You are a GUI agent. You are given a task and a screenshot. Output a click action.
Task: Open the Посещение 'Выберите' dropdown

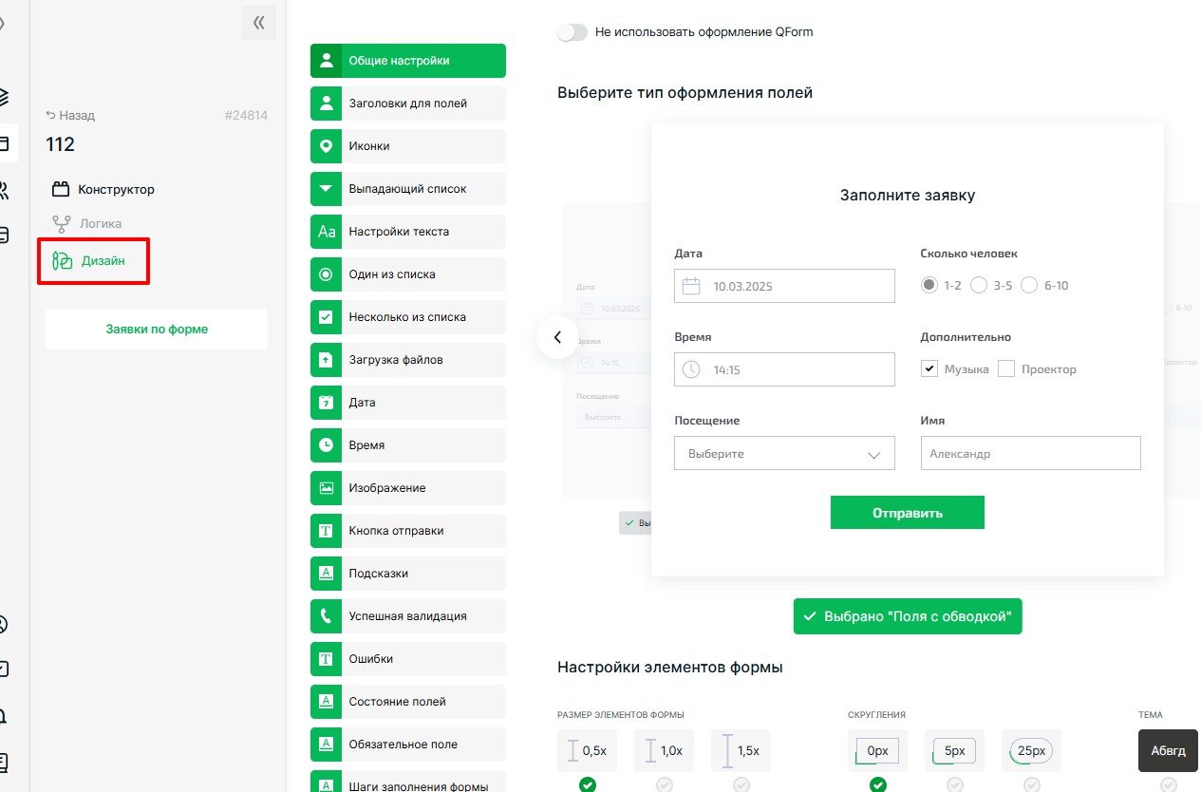784,454
